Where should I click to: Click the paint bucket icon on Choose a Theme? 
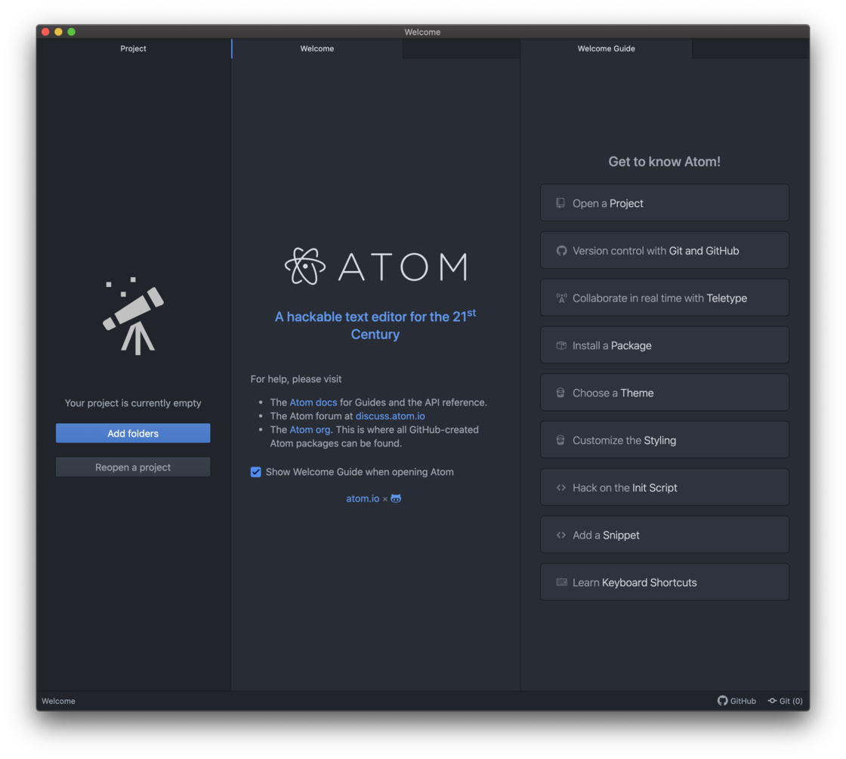click(560, 392)
